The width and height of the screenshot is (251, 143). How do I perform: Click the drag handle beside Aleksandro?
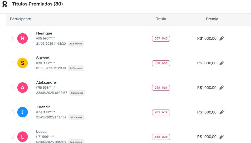12,88
